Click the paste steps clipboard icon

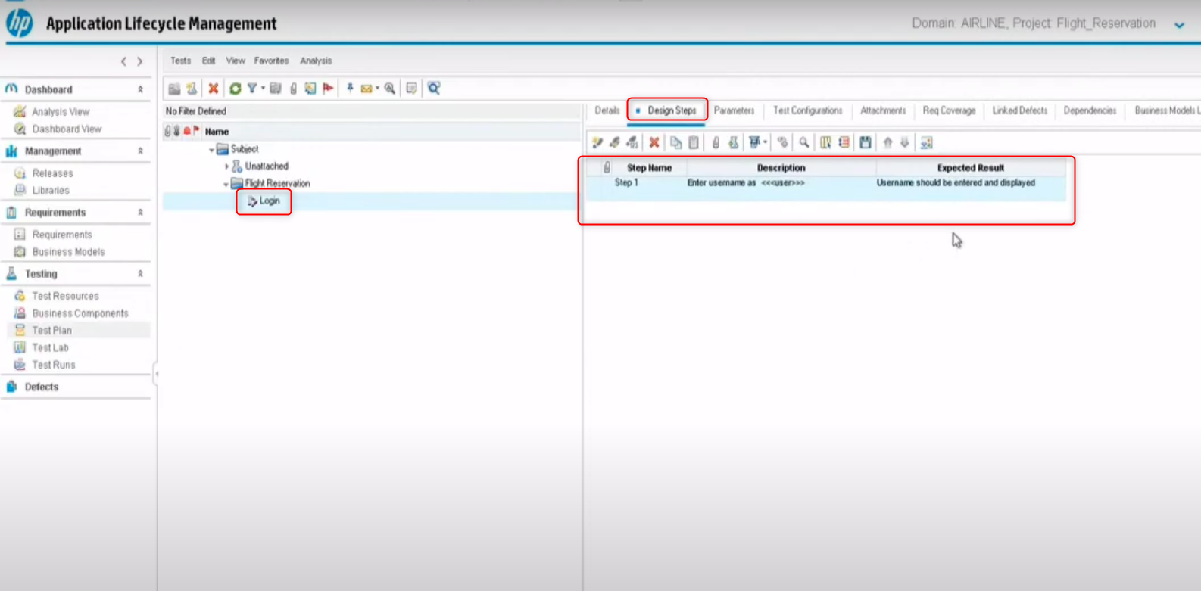694,142
